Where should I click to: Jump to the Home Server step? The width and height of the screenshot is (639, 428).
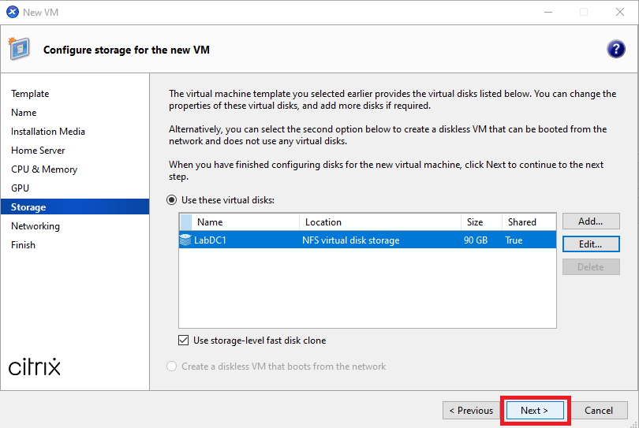pyautogui.click(x=38, y=151)
